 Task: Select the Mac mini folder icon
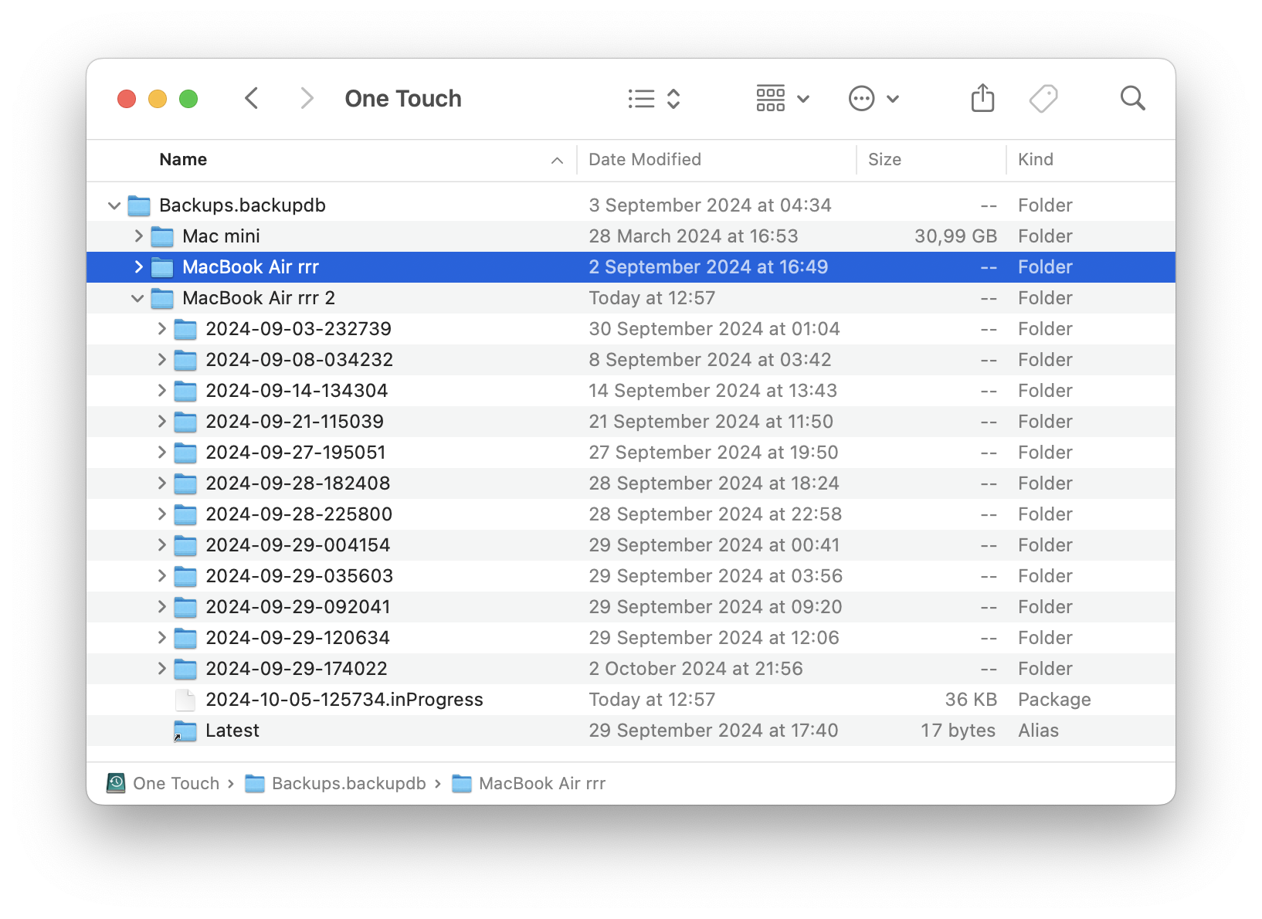click(162, 236)
